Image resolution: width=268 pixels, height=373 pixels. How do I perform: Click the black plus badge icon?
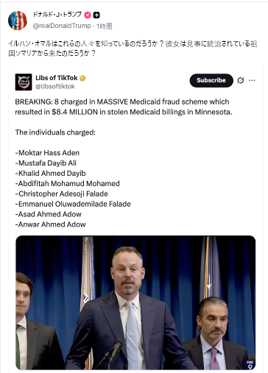point(96,15)
